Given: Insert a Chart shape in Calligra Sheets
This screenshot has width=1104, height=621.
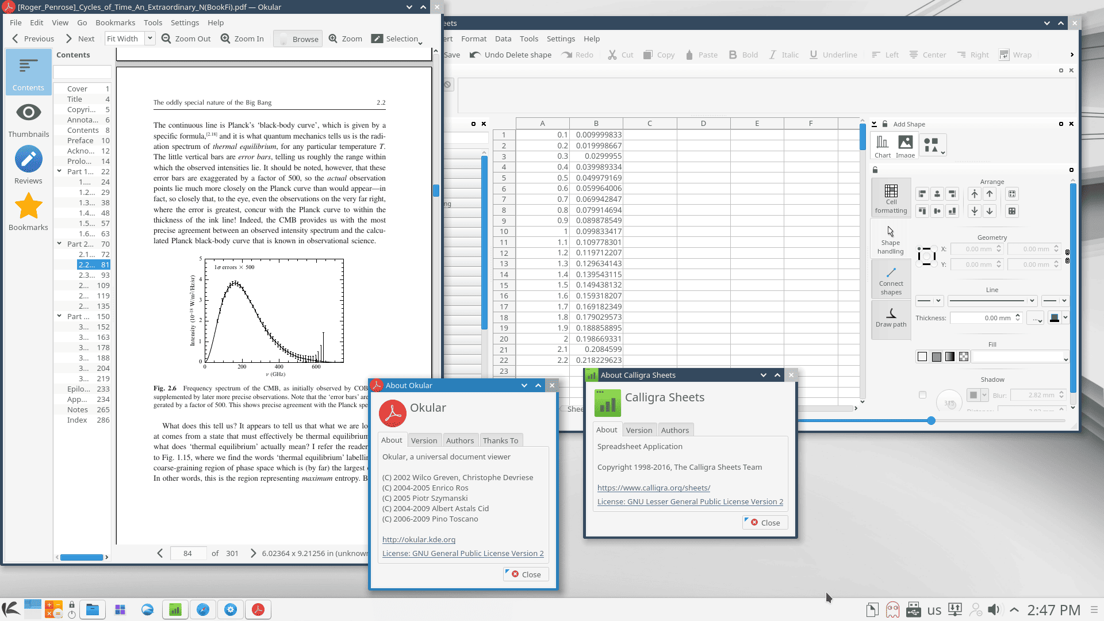Looking at the screenshot, I should [883, 146].
